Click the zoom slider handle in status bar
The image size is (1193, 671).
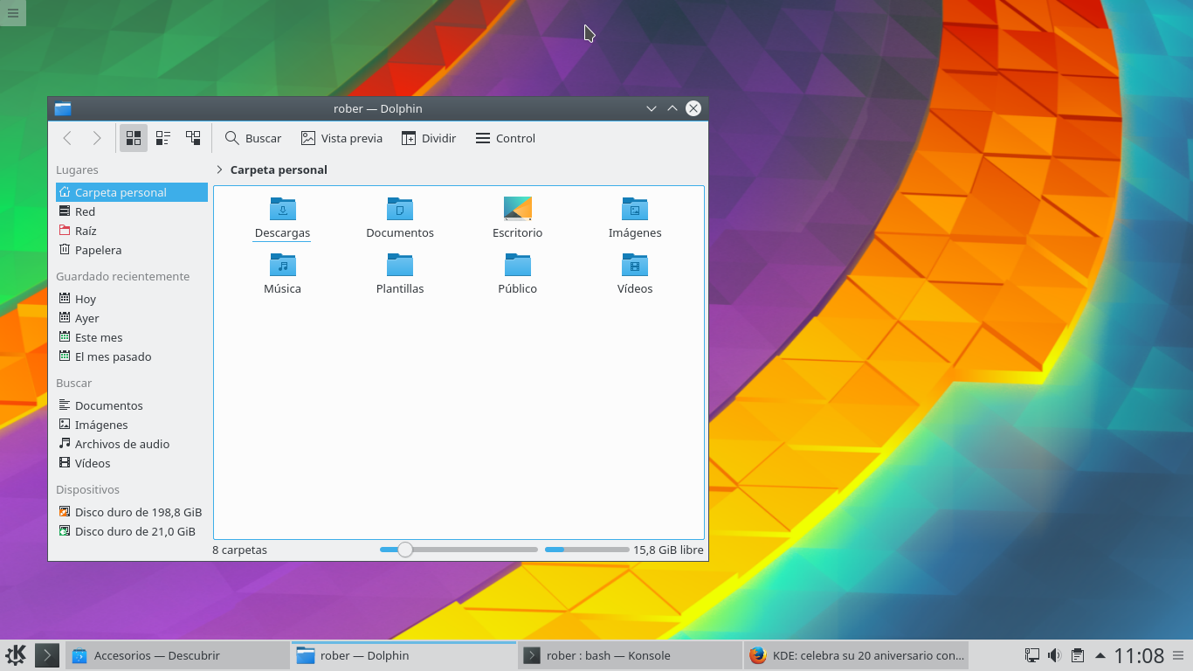[x=405, y=550]
